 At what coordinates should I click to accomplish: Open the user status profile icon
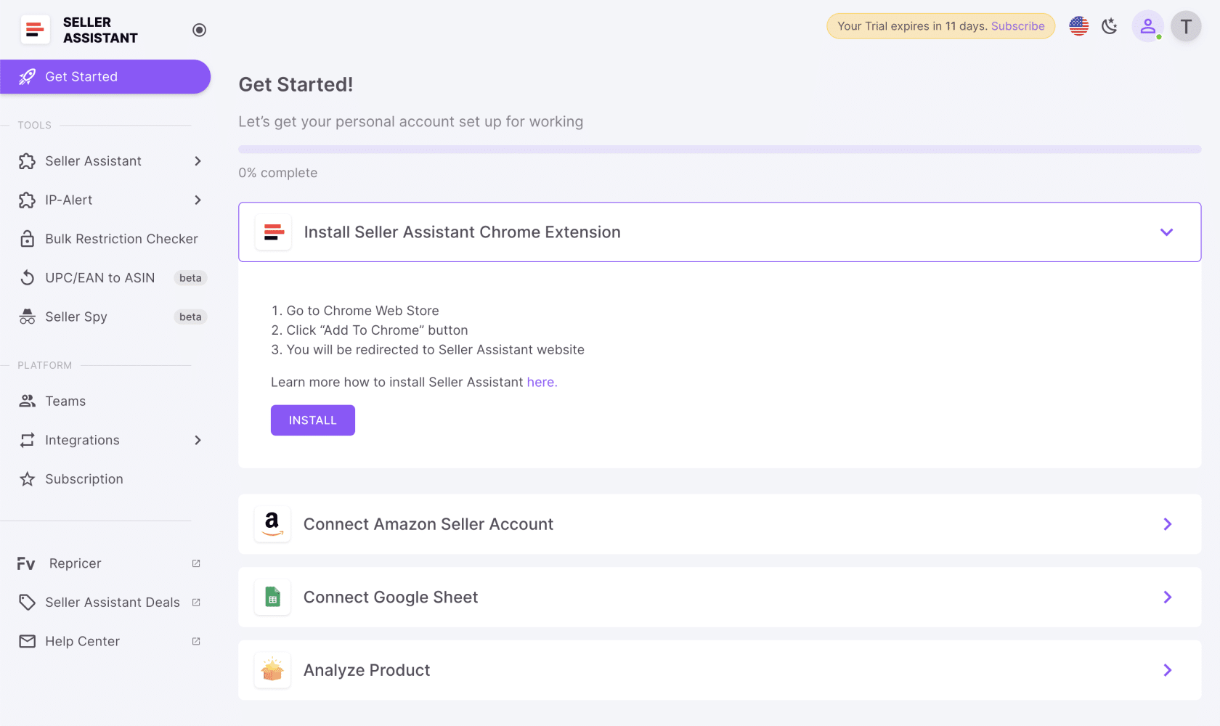coord(1147,26)
